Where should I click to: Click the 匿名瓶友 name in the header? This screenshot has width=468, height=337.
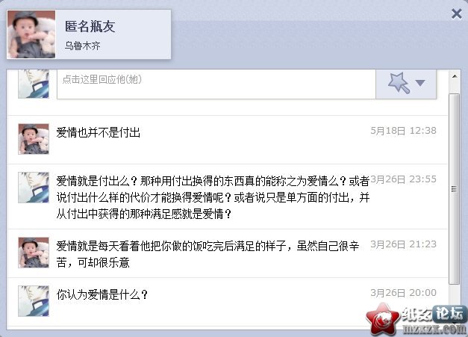(90, 27)
